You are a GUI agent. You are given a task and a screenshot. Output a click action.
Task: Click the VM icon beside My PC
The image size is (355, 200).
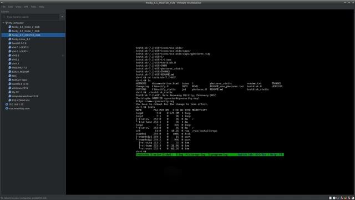(10, 92)
